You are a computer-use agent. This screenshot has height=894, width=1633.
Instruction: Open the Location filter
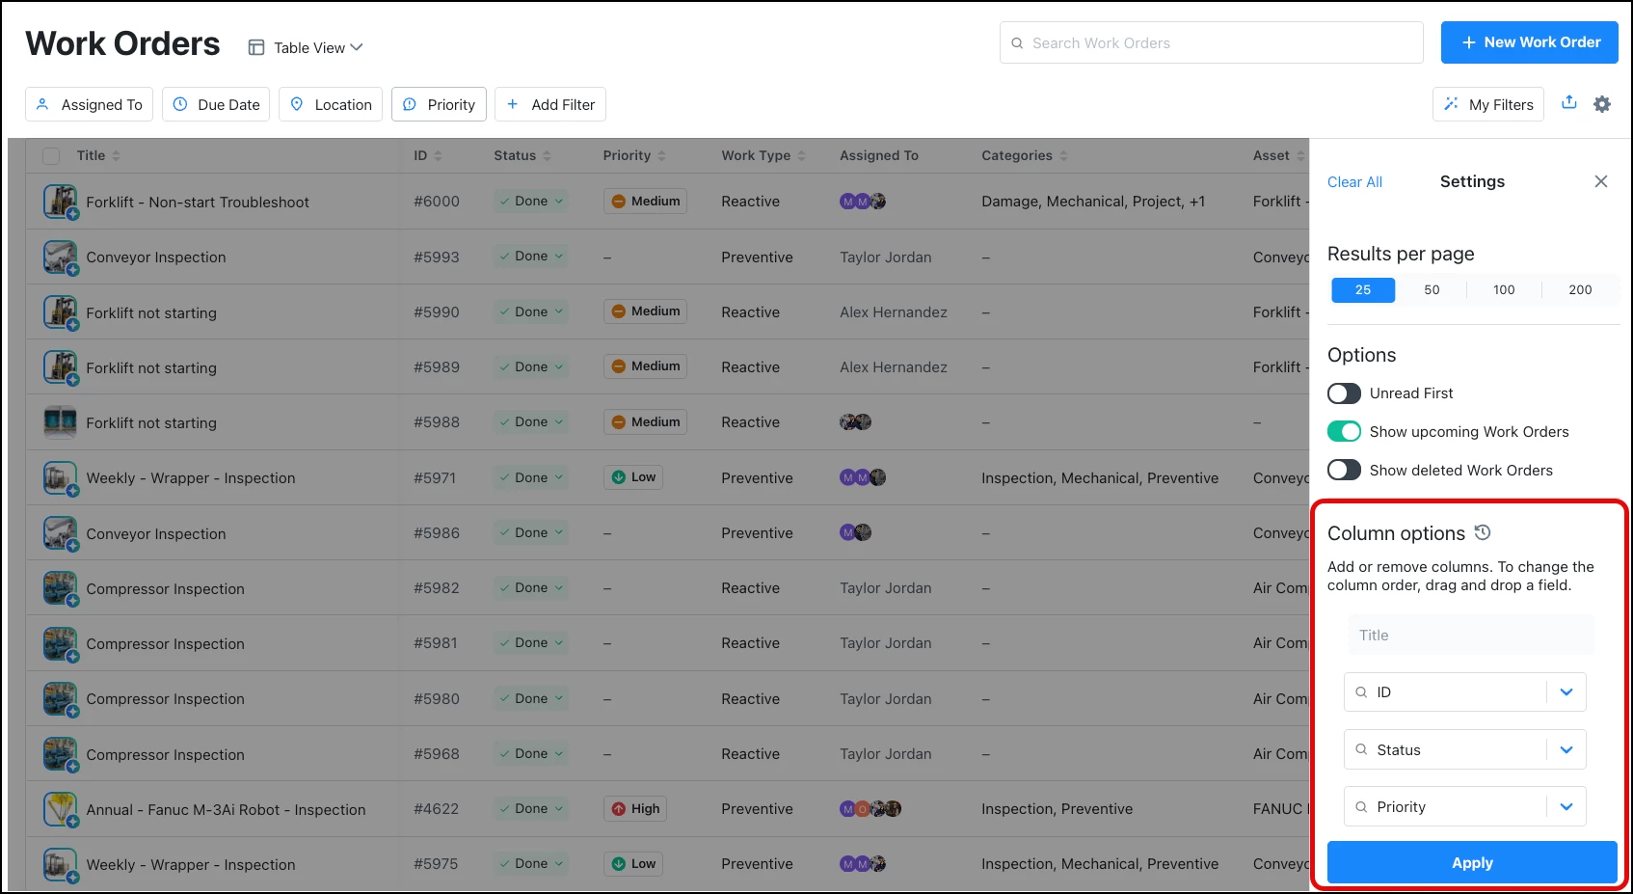(x=331, y=104)
